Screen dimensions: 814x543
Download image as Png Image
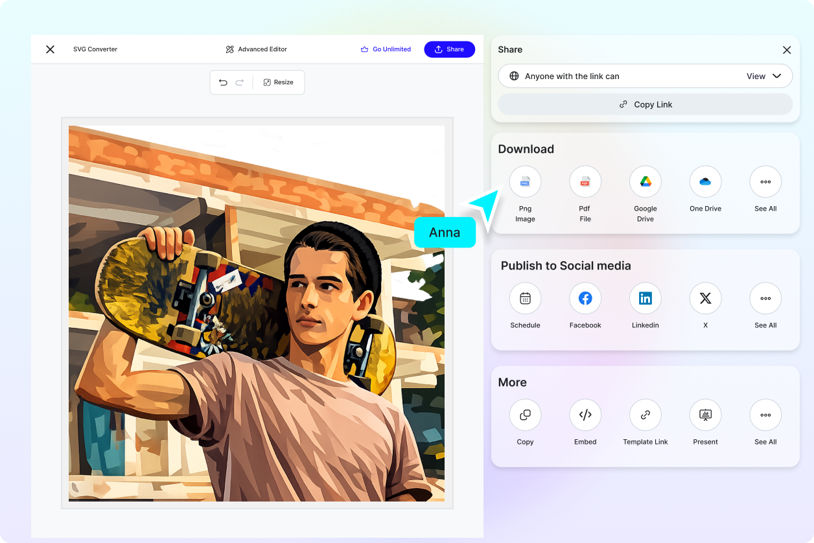click(525, 181)
